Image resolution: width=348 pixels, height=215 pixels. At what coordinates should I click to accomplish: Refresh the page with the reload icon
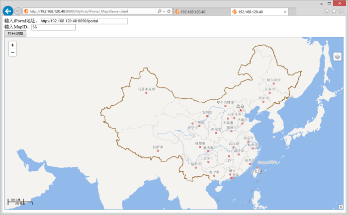coord(169,11)
